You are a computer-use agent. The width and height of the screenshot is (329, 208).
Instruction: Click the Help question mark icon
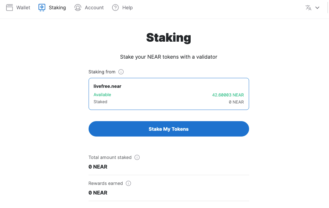[116, 7]
